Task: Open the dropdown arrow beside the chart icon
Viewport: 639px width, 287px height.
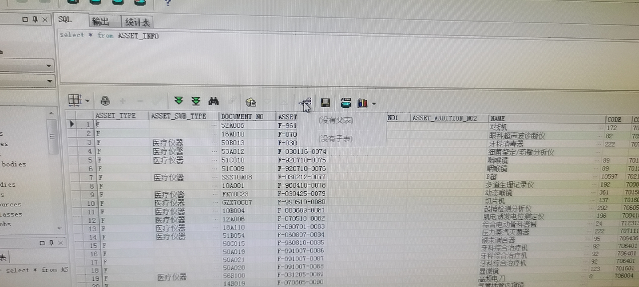Action: pyautogui.click(x=374, y=104)
